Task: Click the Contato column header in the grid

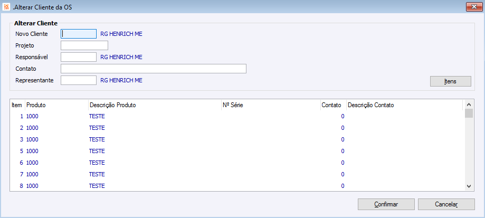Action: click(x=332, y=105)
